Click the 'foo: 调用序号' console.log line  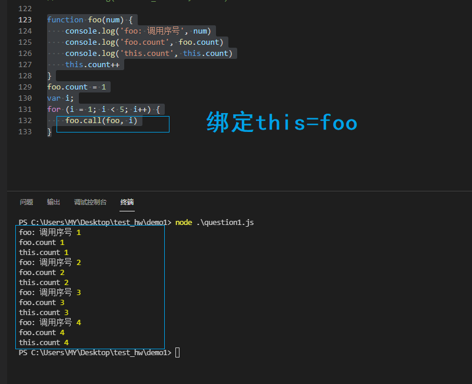coord(138,31)
